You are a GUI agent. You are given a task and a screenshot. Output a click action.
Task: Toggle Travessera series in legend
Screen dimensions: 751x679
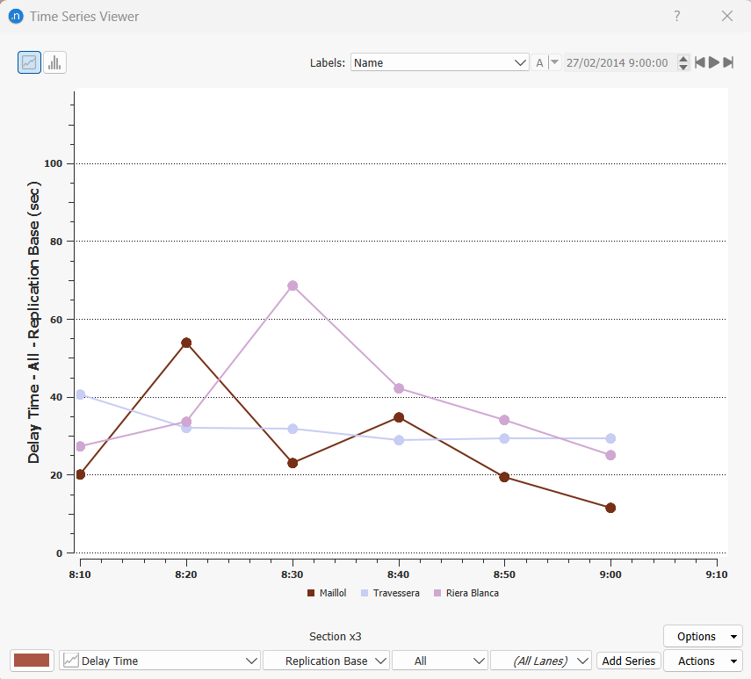(x=390, y=593)
